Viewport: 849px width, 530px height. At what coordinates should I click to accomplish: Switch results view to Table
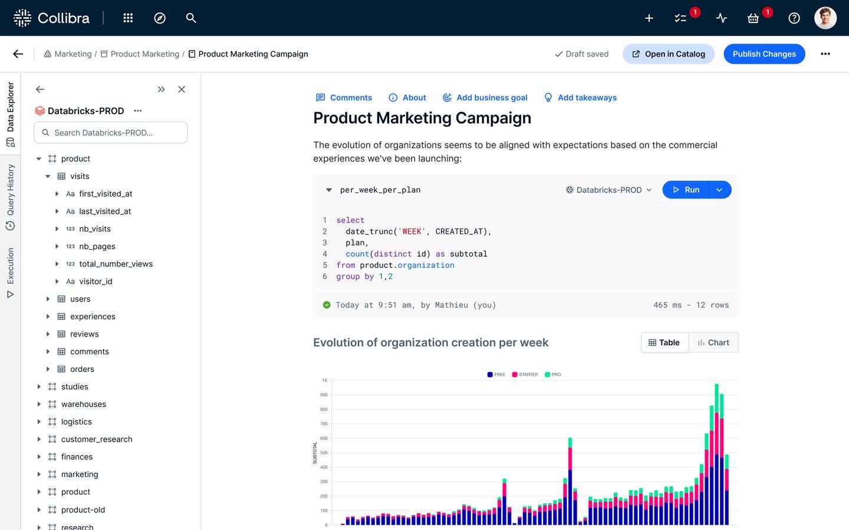point(664,343)
